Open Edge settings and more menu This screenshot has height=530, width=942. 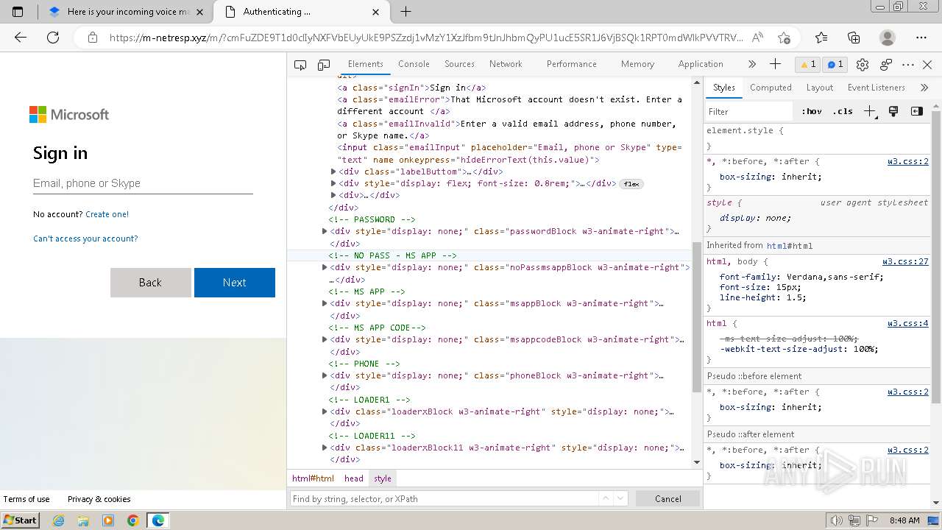(x=921, y=38)
